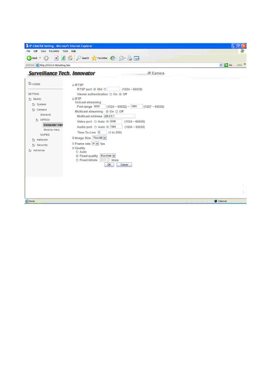Image resolution: width=266 pixels, height=377 pixels.
Task: Open Search with the magnifier icon
Action: coord(79,58)
